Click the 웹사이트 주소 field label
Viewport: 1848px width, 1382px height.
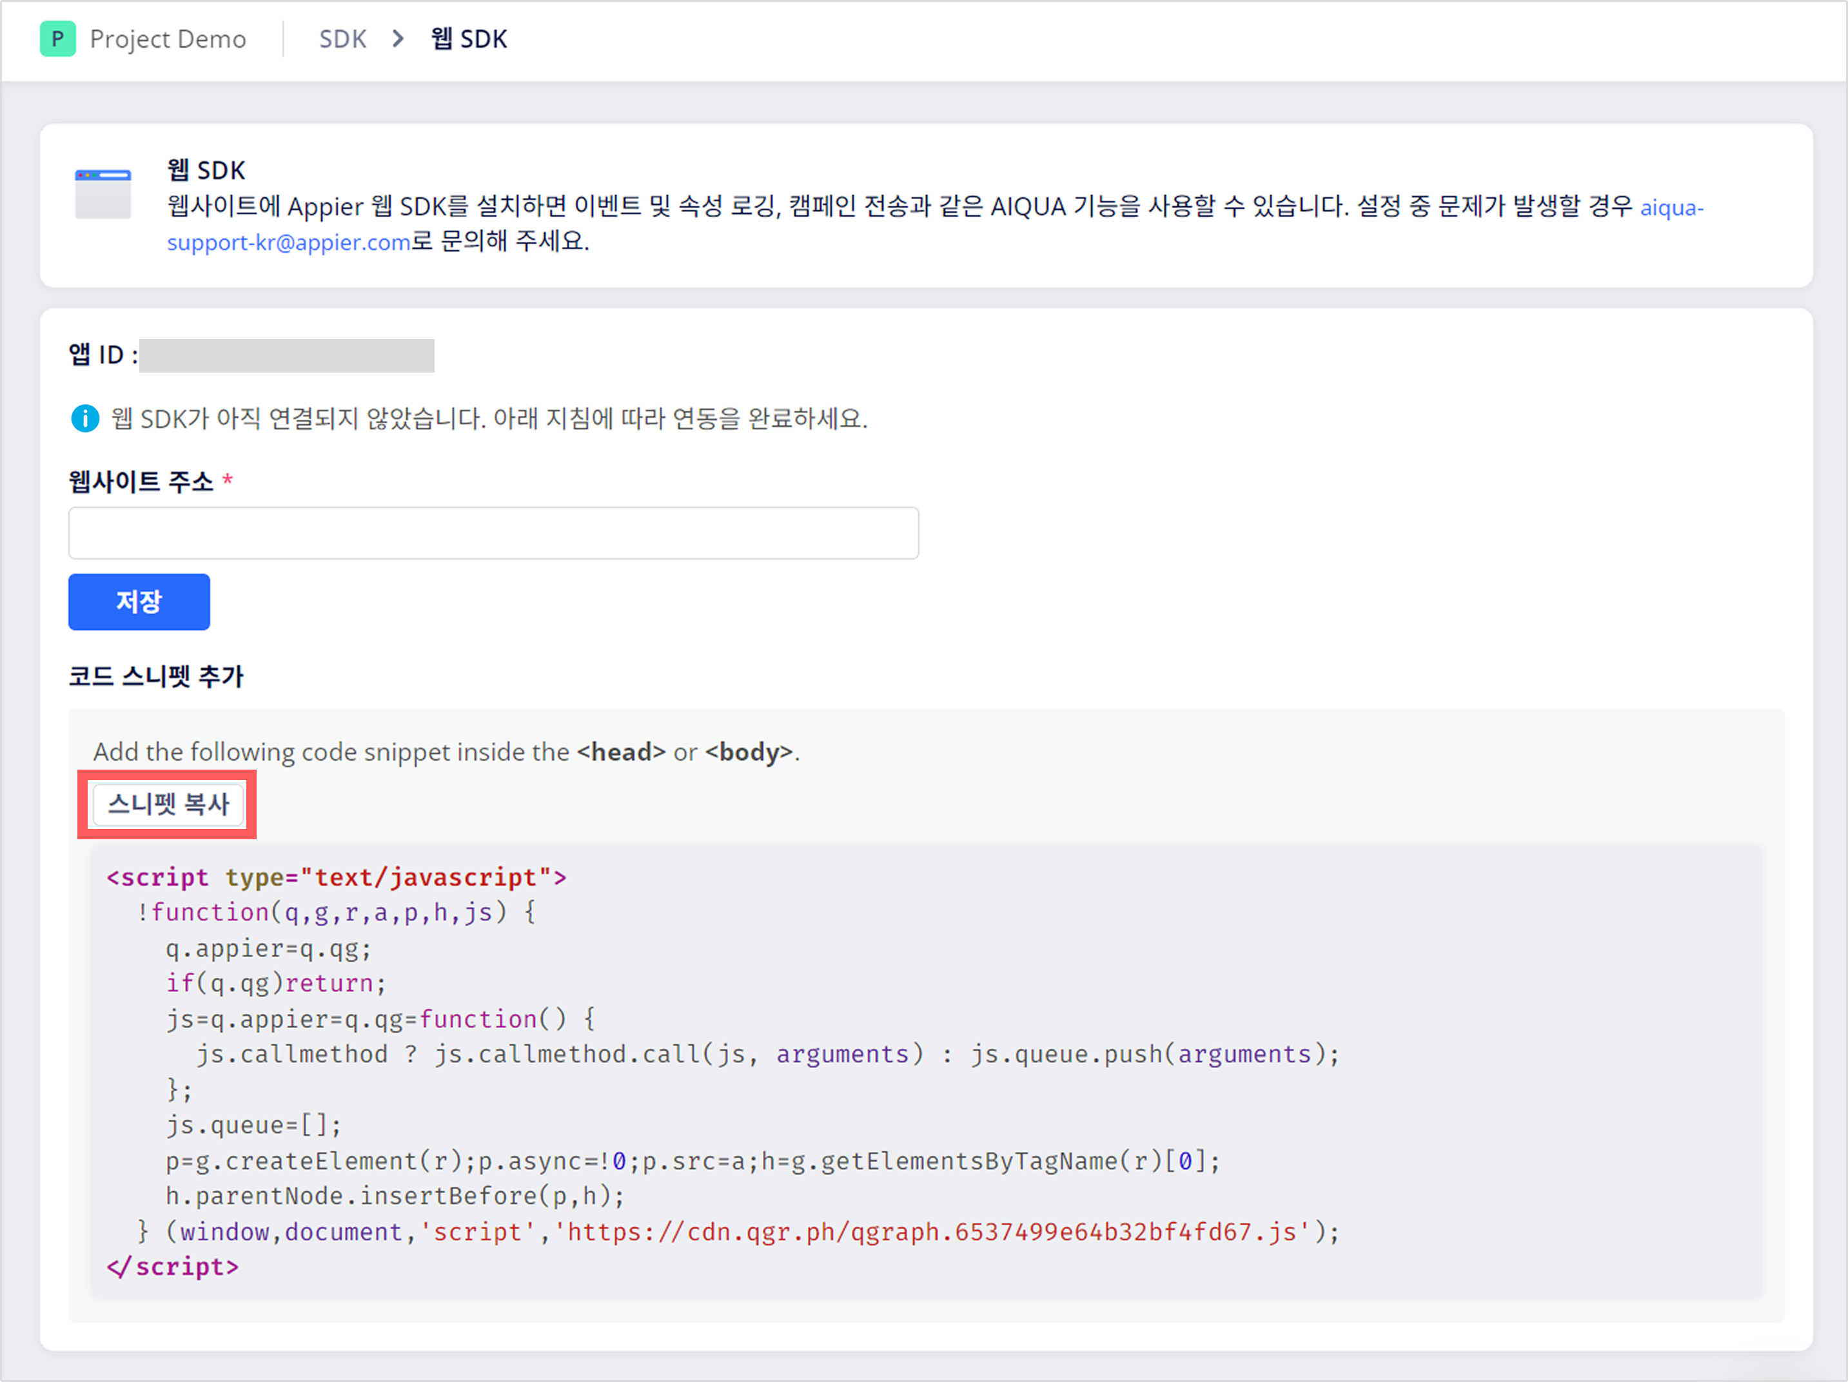tap(141, 482)
